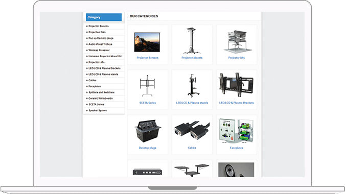Open the Projector Screens product image
The height and width of the screenshot is (194, 345).
coord(147,42)
